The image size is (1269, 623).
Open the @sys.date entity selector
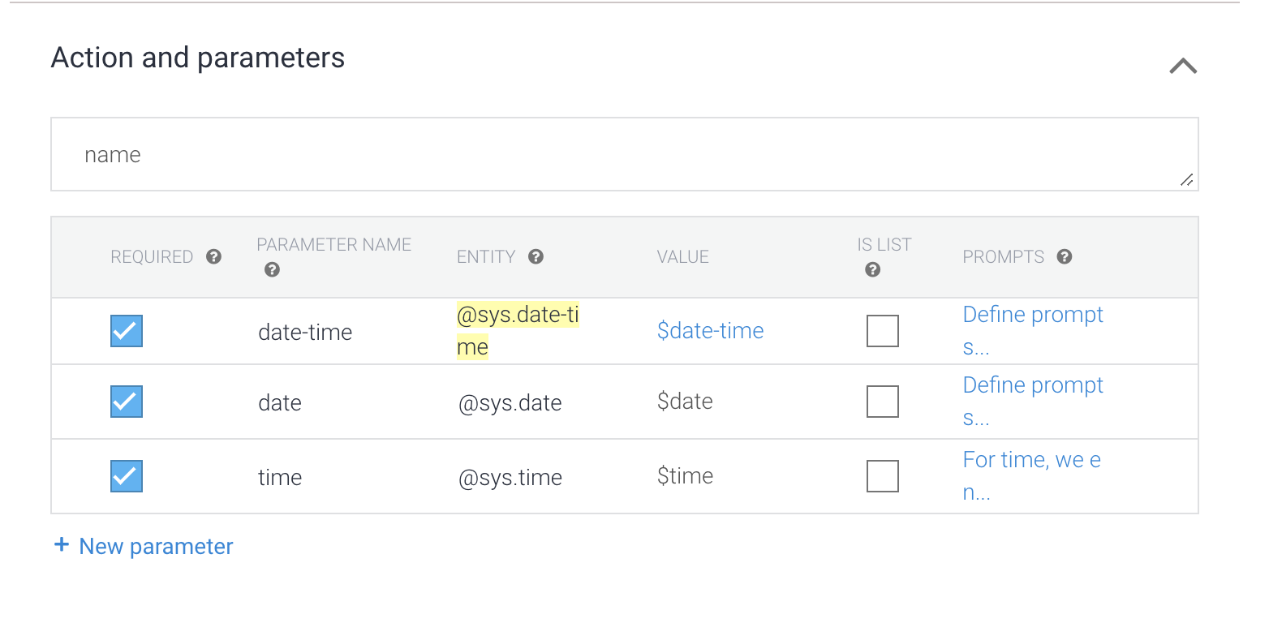click(510, 402)
